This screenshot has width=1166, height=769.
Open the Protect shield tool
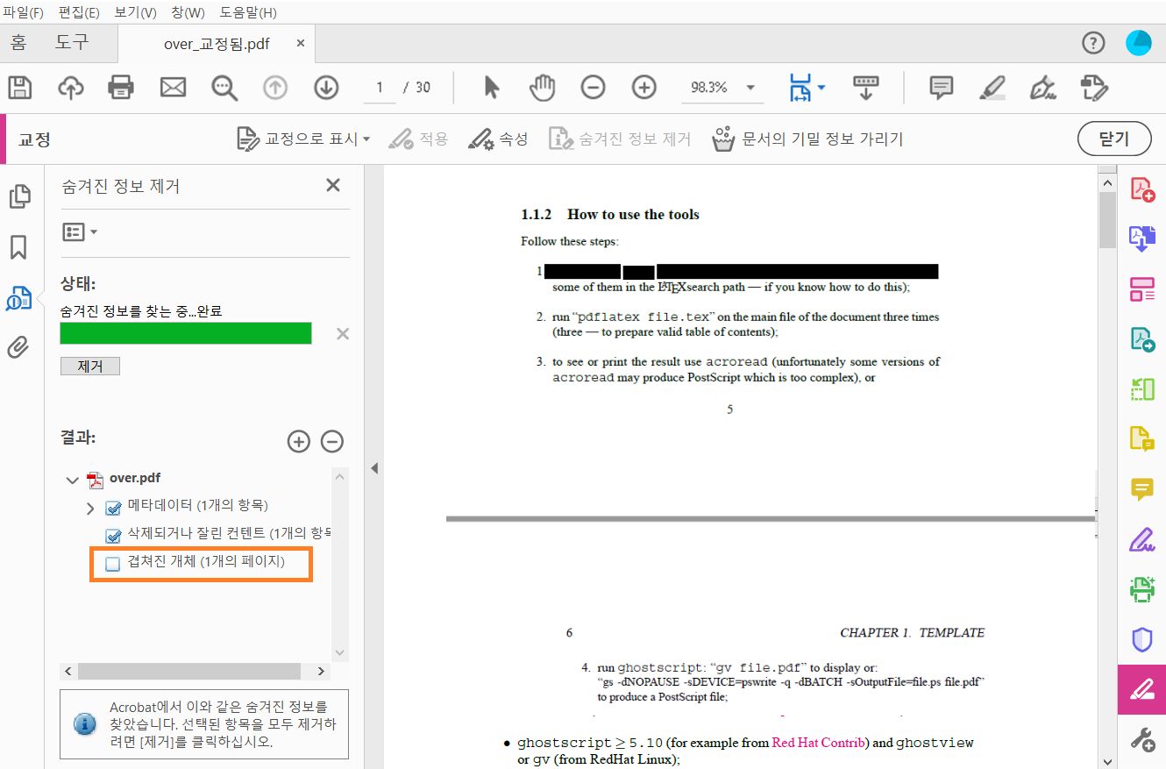pyautogui.click(x=1141, y=638)
